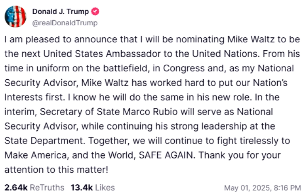Click the red verified checkmark badge
The width and height of the screenshot is (303, 193).
click(x=94, y=12)
